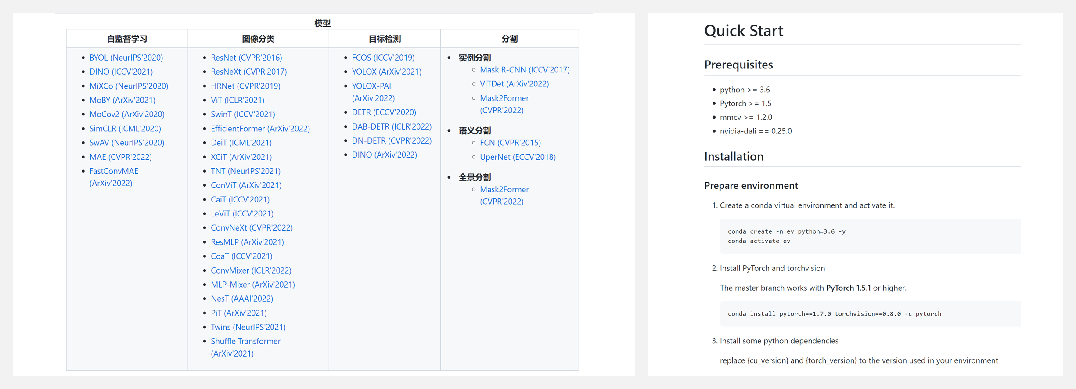Click CaiT (ICCV'2021) link
This screenshot has width=1076, height=389.
coord(240,199)
